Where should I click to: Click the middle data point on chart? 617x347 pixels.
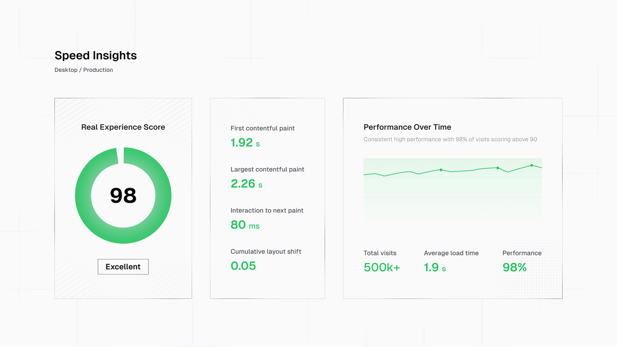click(498, 168)
